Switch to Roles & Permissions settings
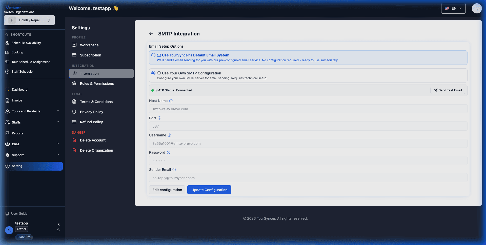This screenshot has height=245, width=486. tap(97, 83)
